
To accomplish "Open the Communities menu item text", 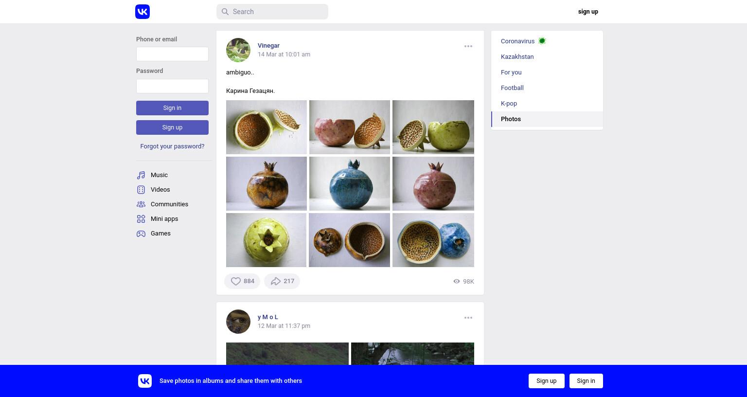I will 169,204.
